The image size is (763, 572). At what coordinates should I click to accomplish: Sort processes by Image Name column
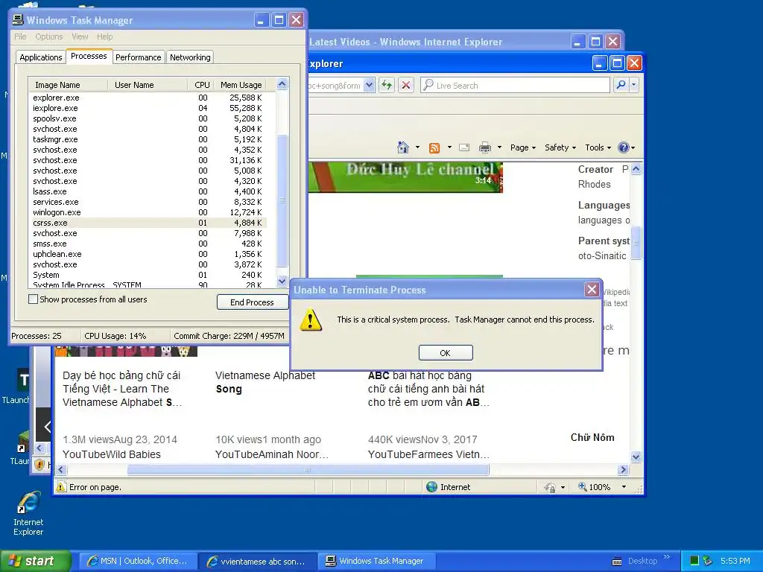click(x=68, y=85)
